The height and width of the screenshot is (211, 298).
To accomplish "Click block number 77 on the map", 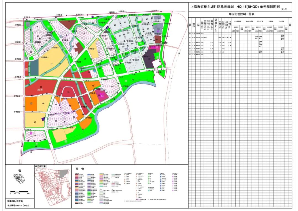I will coord(111,87).
